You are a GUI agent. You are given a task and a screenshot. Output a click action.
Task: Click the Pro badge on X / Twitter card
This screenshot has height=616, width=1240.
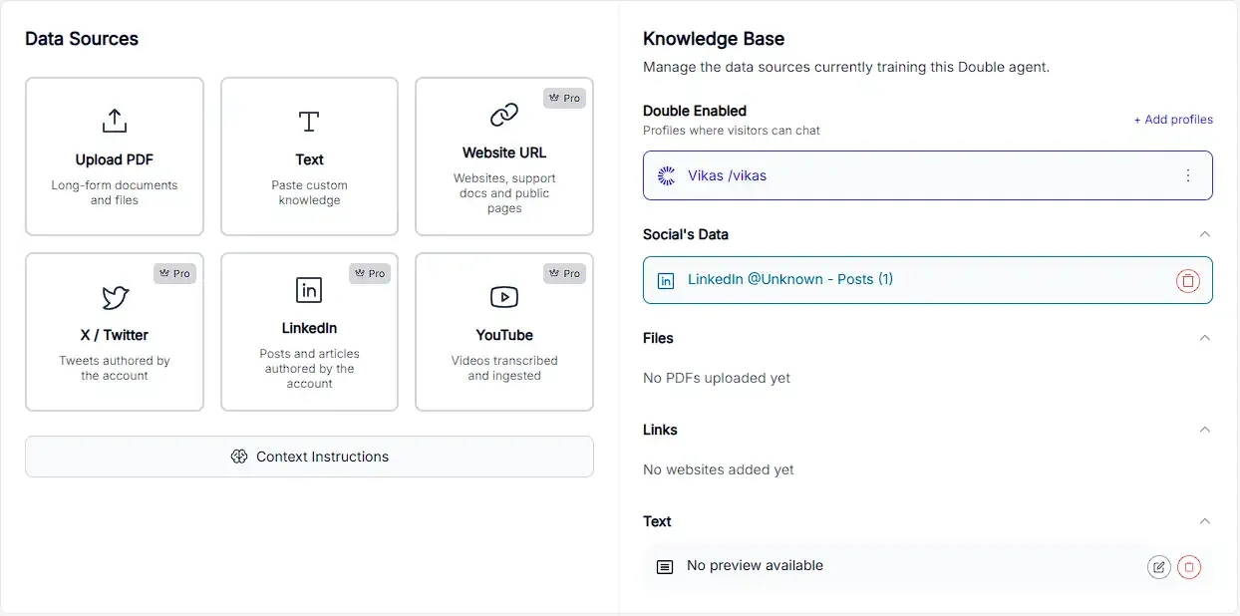tap(174, 273)
